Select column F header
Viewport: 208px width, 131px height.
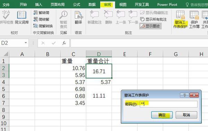tap(150, 54)
